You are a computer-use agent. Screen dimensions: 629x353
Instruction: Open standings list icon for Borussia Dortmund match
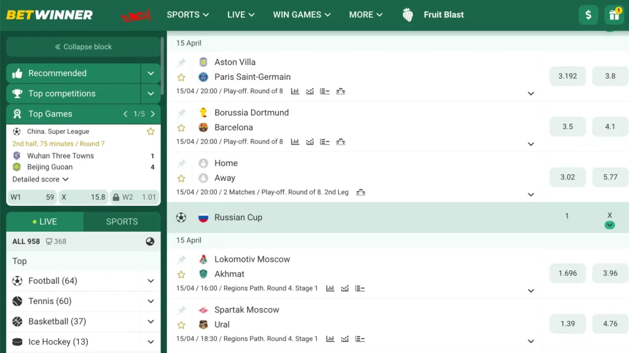tap(324, 142)
